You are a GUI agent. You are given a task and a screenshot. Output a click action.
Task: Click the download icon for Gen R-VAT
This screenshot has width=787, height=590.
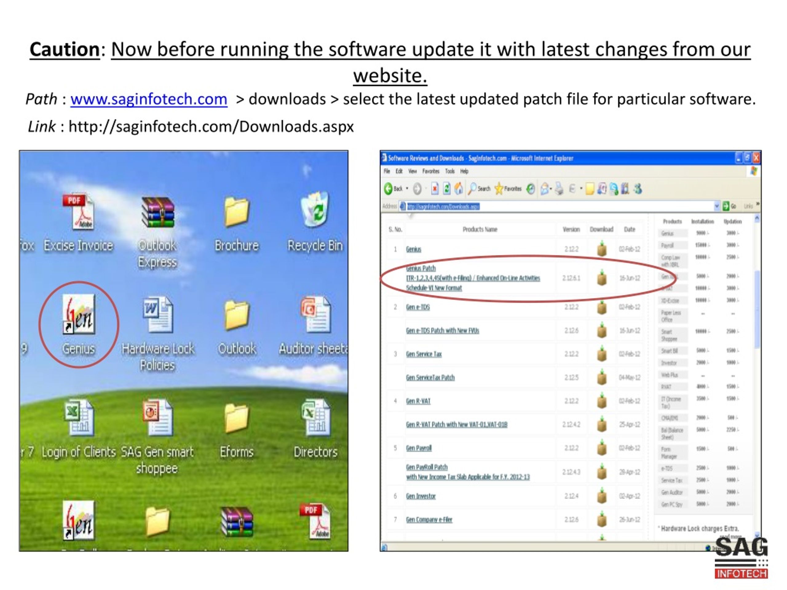pos(602,401)
